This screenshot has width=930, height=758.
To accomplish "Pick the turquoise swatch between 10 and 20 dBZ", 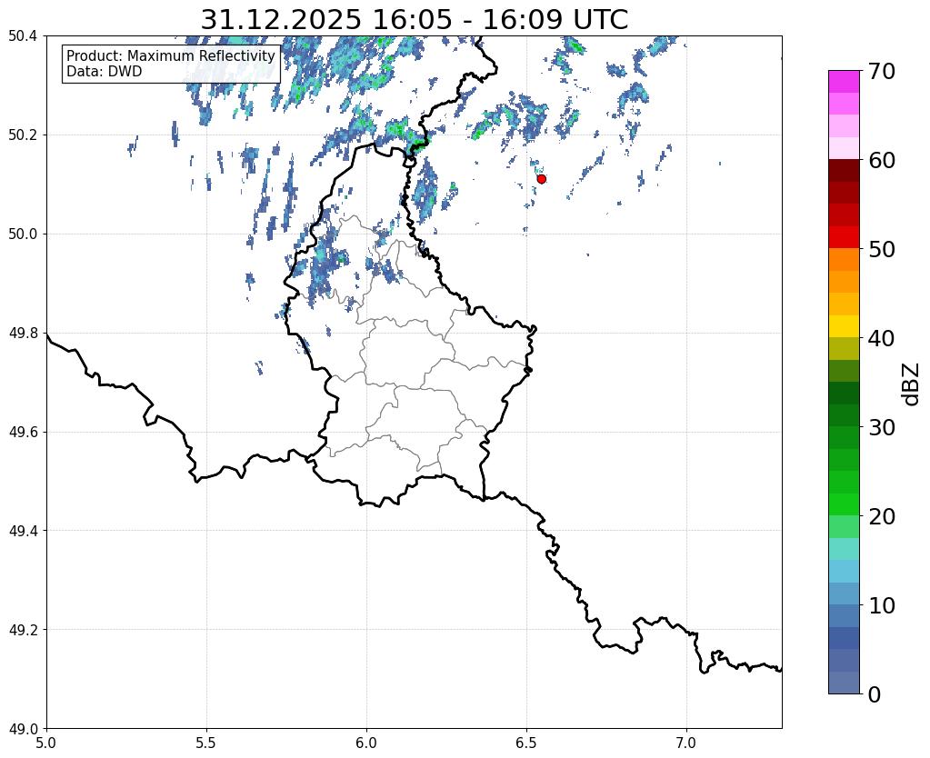I will (x=844, y=549).
